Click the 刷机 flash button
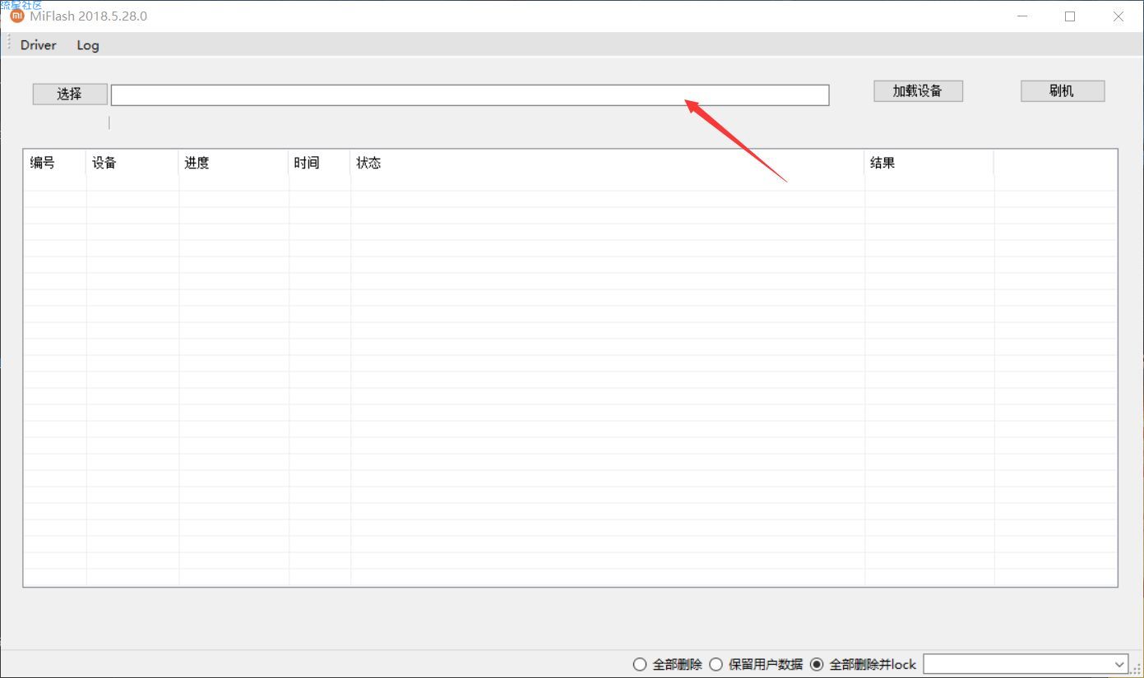Image resolution: width=1144 pixels, height=678 pixels. coord(1063,90)
